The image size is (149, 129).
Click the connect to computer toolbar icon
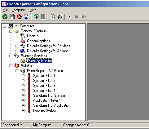pos(36,17)
